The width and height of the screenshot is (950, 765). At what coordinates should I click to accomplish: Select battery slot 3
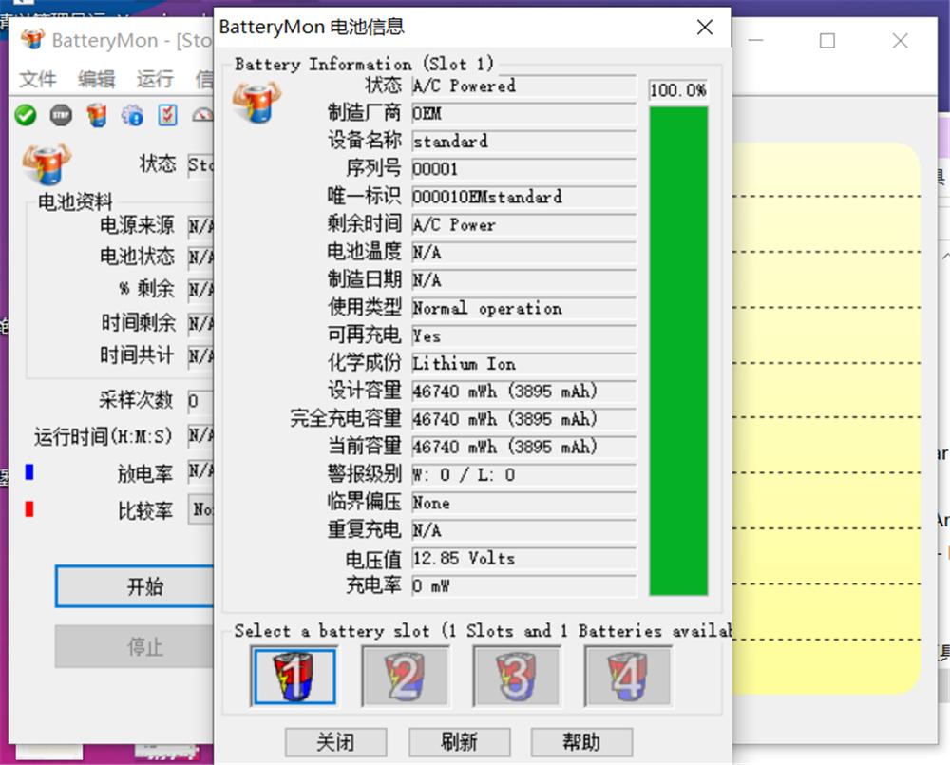coord(516,677)
